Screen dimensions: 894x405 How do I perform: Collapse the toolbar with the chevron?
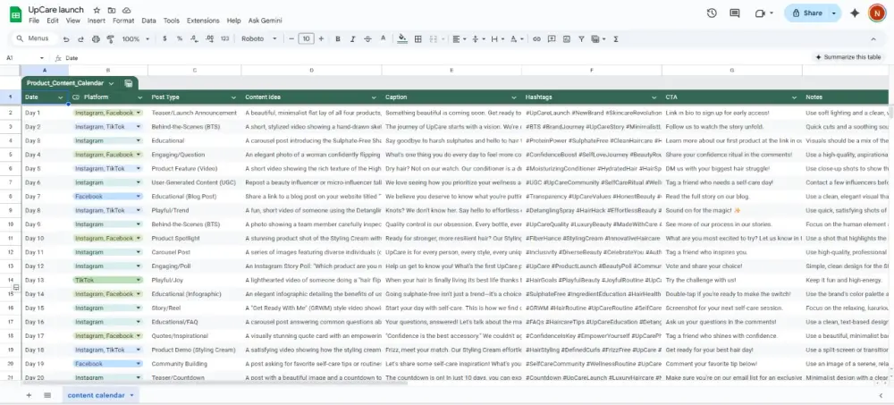873,38
